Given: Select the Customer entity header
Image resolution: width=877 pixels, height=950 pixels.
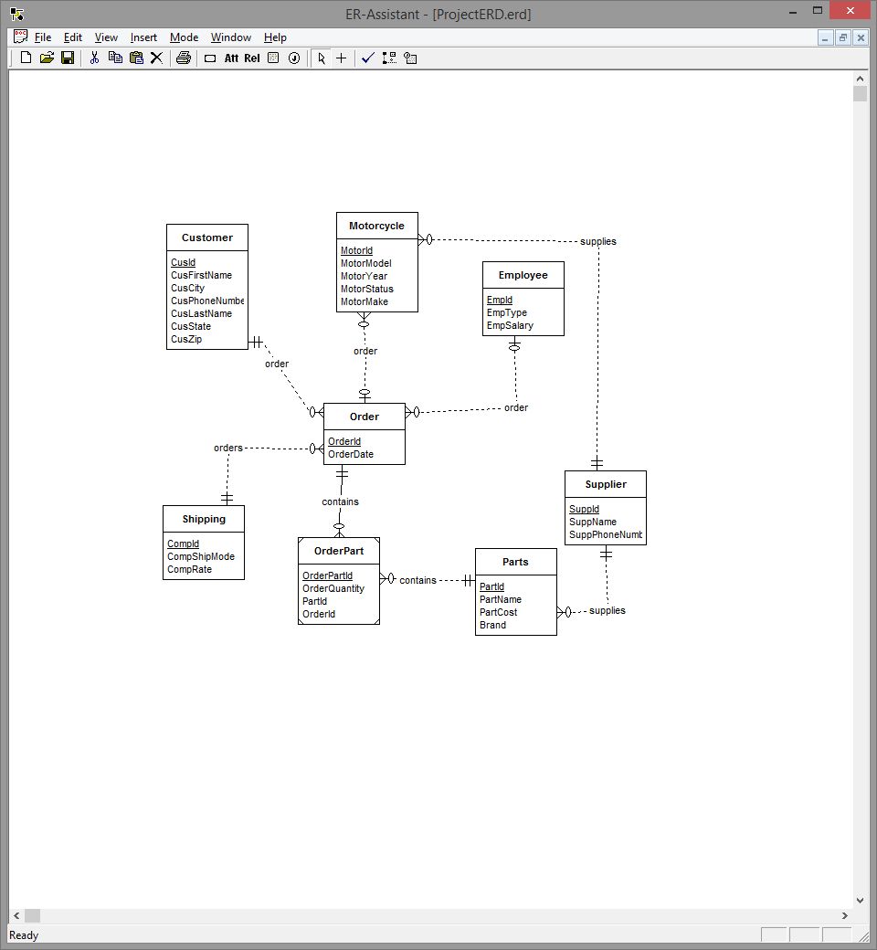Looking at the screenshot, I should tap(207, 237).
